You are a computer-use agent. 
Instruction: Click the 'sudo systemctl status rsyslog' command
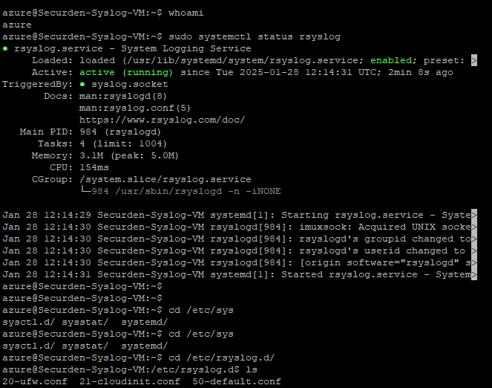coord(255,36)
